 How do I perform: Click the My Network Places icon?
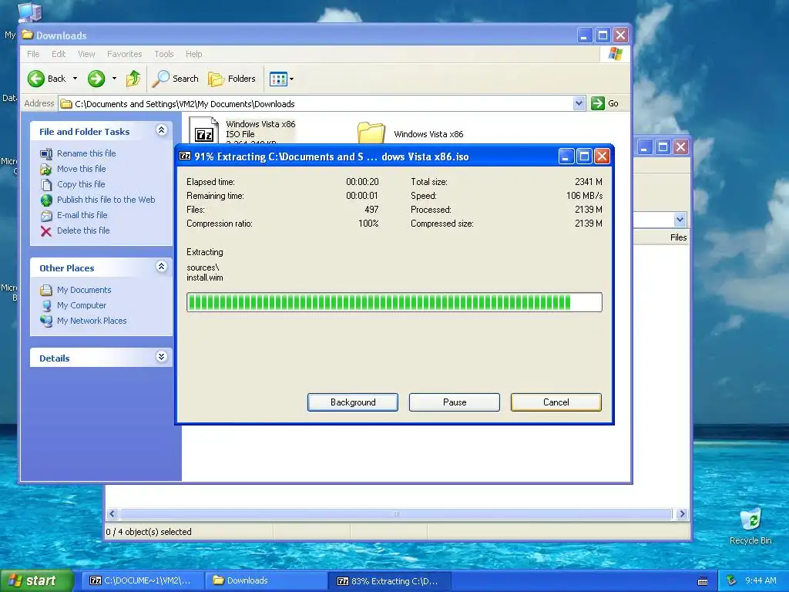point(45,321)
